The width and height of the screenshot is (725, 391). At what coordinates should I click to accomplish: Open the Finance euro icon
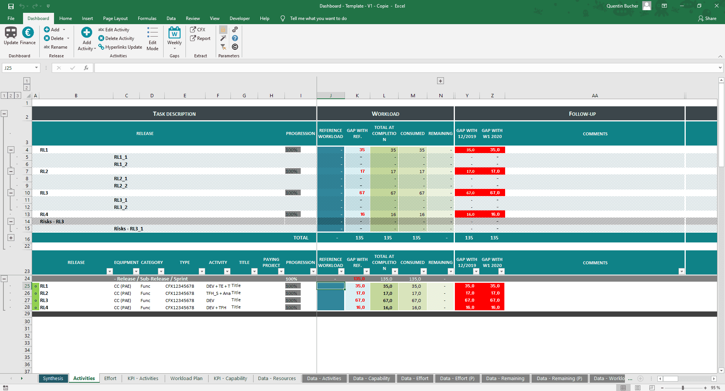point(28,33)
